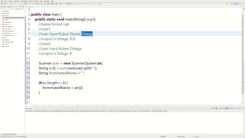Click line number 13 in the gutter
The image size is (245, 138).
28,63
